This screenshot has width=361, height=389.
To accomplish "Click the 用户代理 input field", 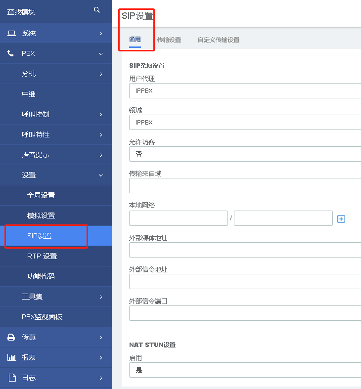I will point(245,91).
